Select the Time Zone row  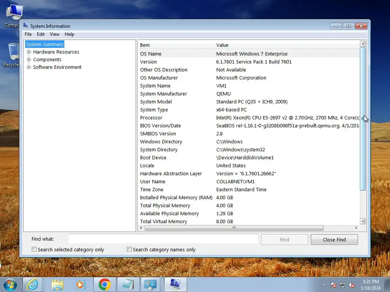pyautogui.click(x=249, y=189)
